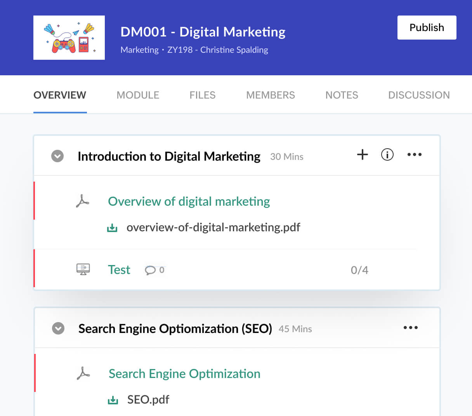
Task: Open three-dot menu for Search Engine Optimization module
Action: point(410,328)
